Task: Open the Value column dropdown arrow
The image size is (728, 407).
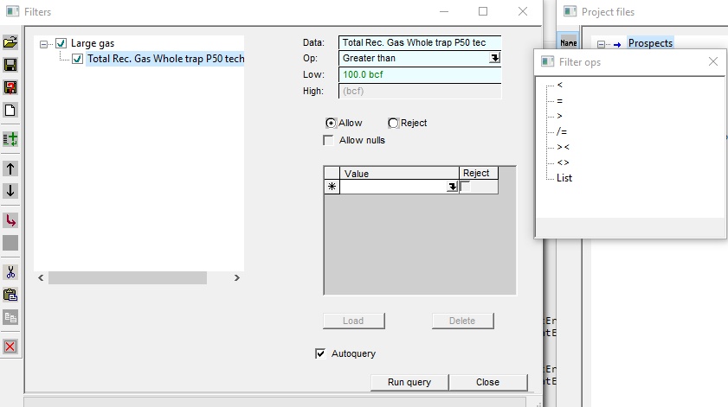Action: (x=452, y=187)
